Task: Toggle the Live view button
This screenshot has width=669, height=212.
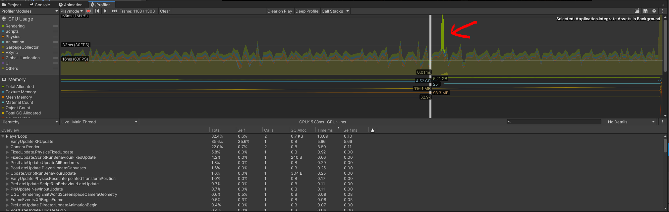Action: 65,122
